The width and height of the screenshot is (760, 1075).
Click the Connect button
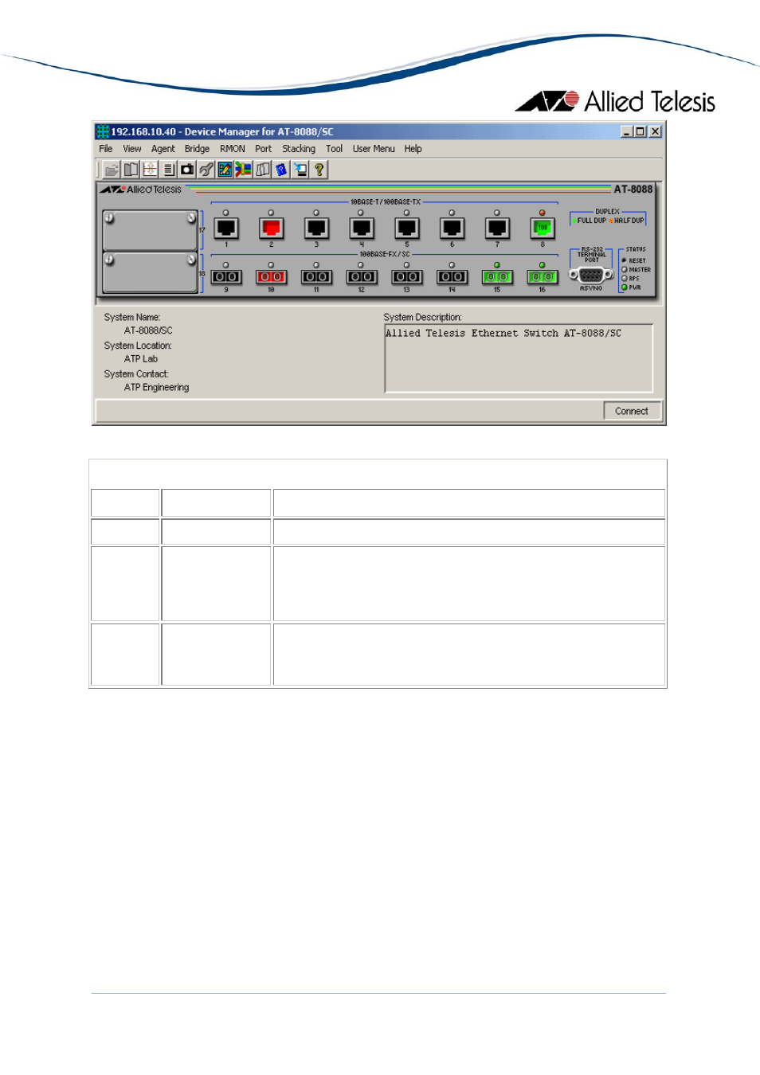(632, 411)
